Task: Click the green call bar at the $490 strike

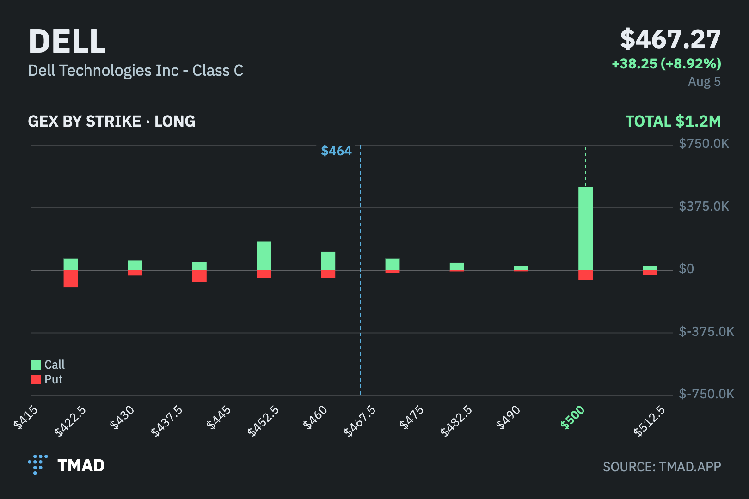Action: (521, 268)
